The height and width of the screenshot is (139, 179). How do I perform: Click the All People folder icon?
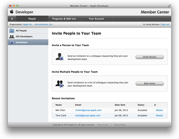coord(12,31)
